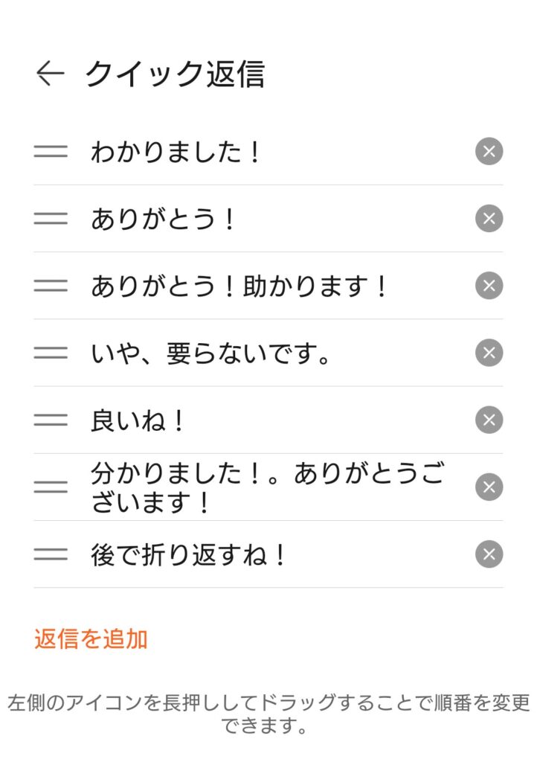This screenshot has height=762, width=537.
Task: Open the いや、要らないです。 reply text
Action: pyautogui.click(x=211, y=353)
